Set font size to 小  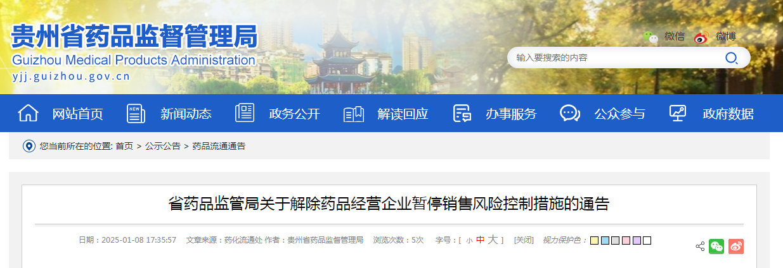coord(469,241)
